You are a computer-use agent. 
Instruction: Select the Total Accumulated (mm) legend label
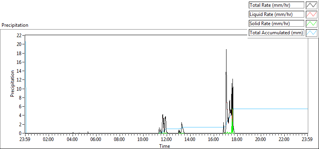pyautogui.click(x=276, y=33)
